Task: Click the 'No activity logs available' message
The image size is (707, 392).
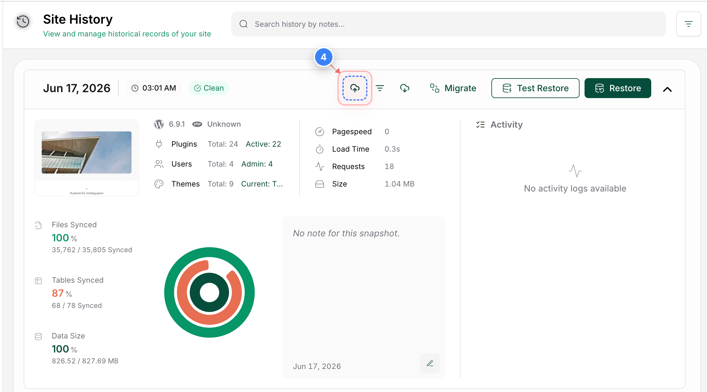Action: coord(575,188)
